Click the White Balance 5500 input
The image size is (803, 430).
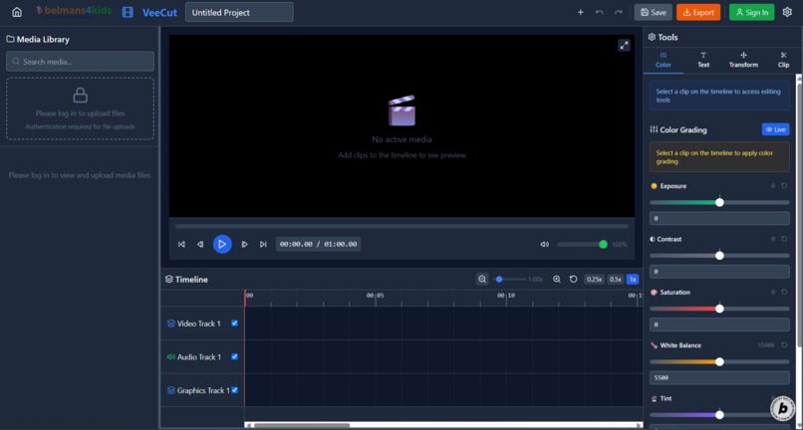coord(719,378)
